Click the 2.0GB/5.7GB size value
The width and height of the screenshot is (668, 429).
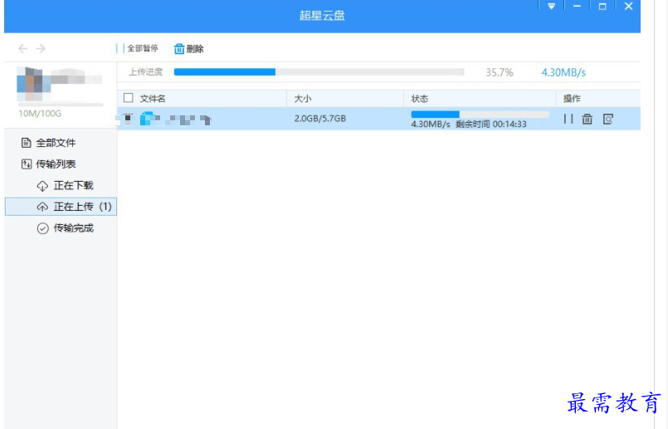click(x=320, y=119)
